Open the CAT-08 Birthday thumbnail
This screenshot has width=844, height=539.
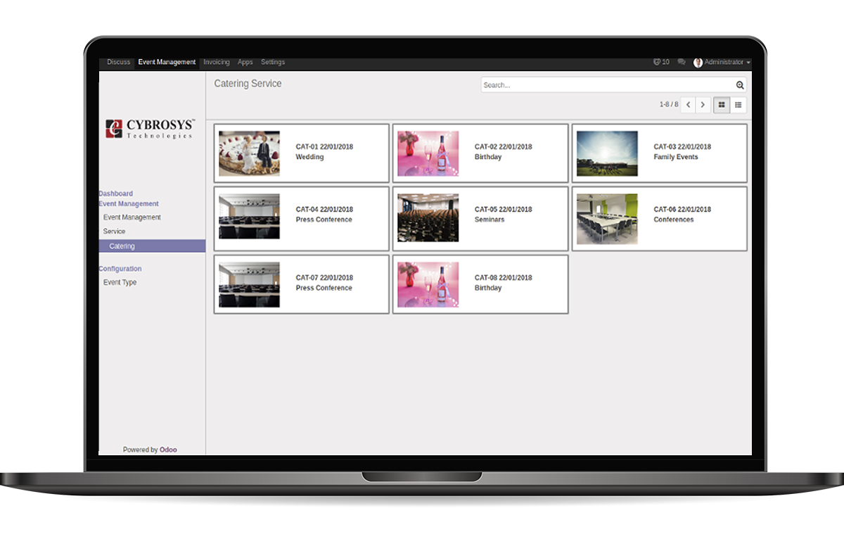[x=428, y=284]
